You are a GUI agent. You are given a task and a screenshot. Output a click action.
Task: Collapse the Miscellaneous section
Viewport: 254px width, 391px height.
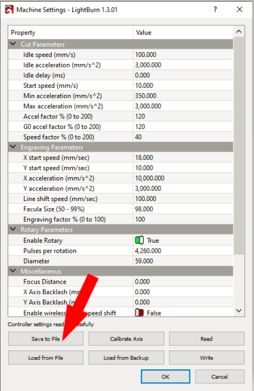click(x=13, y=271)
